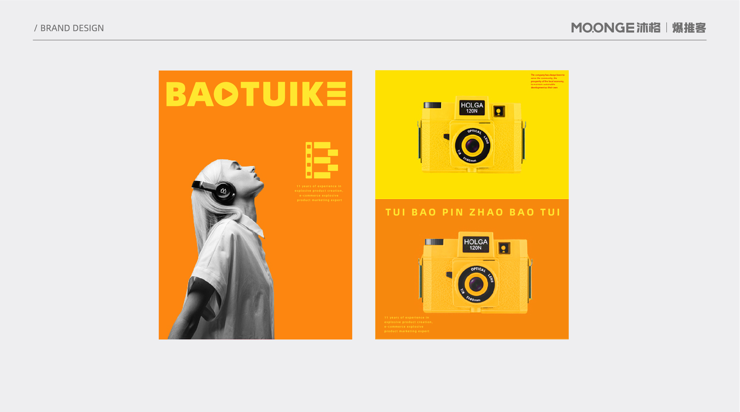Click the 爆推客 Chinese brand logo
The width and height of the screenshot is (740, 412).
(x=689, y=28)
